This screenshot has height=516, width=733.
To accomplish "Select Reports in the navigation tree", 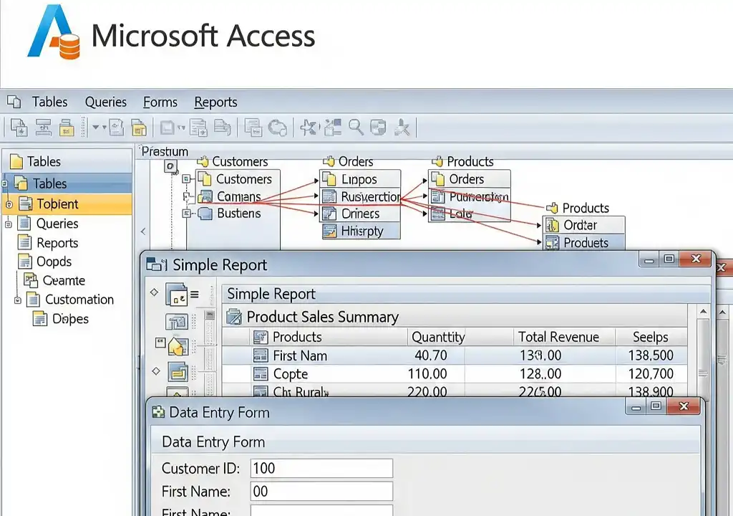I will click(x=57, y=243).
